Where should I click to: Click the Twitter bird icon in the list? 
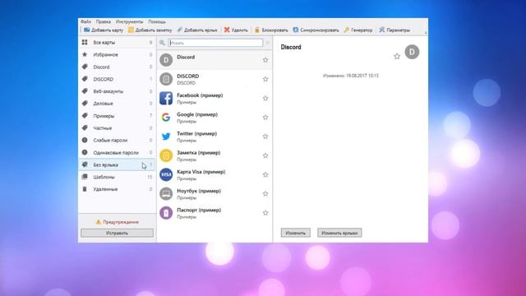tap(166, 136)
